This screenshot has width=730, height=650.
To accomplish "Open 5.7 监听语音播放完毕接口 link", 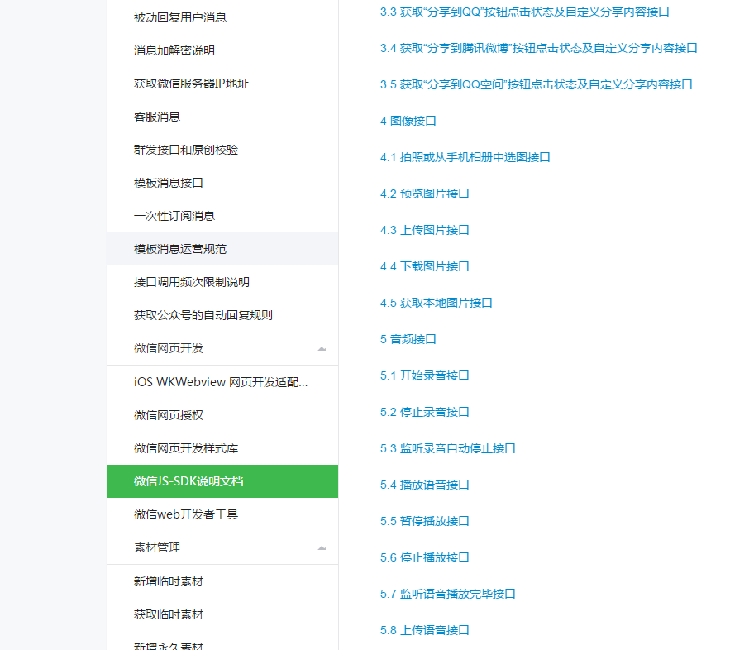I will click(447, 594).
